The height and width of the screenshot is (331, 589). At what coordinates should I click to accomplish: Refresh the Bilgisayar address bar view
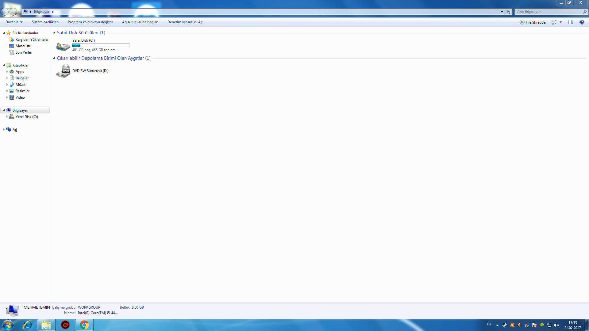[x=509, y=12]
